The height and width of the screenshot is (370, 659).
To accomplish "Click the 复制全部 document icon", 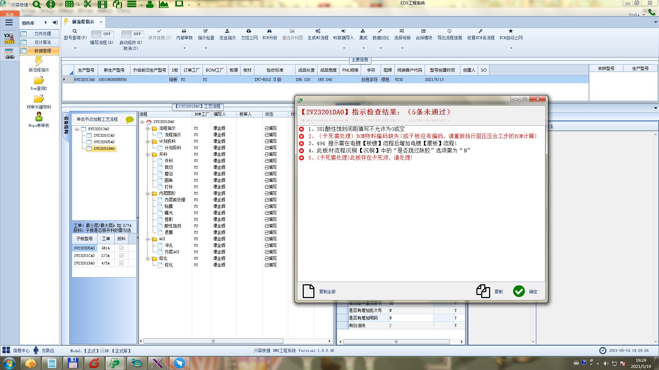I will coord(308,291).
